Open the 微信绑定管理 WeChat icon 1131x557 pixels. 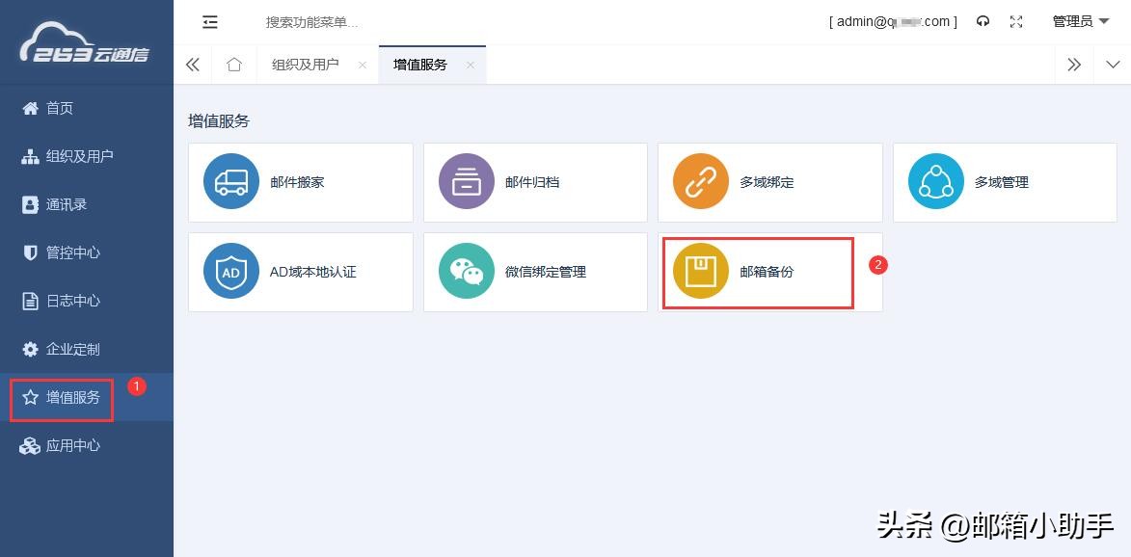coord(467,272)
